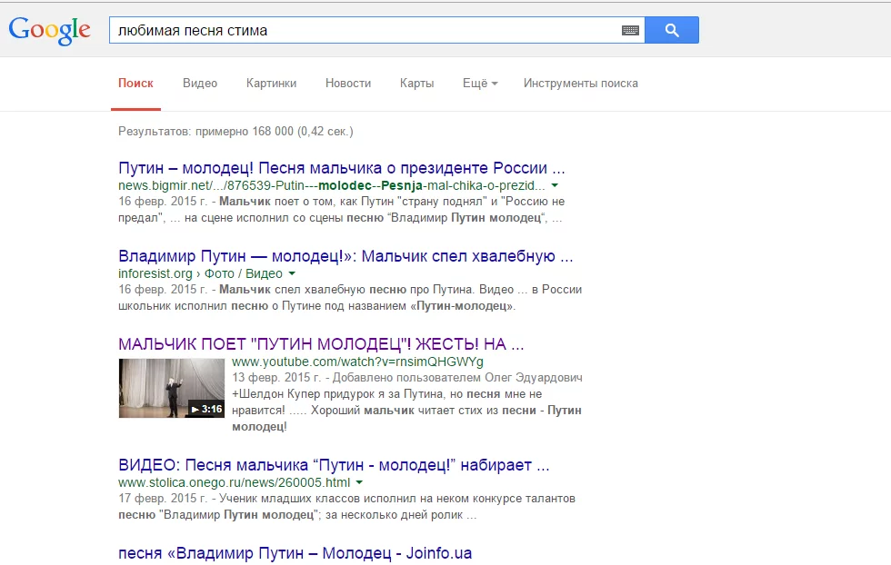
Task: Click the blue magnifier search button
Action: (672, 30)
